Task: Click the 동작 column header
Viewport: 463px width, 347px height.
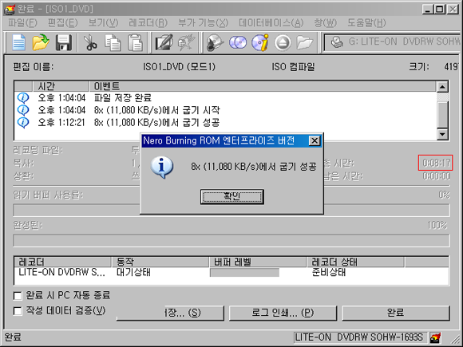Action: click(x=160, y=262)
